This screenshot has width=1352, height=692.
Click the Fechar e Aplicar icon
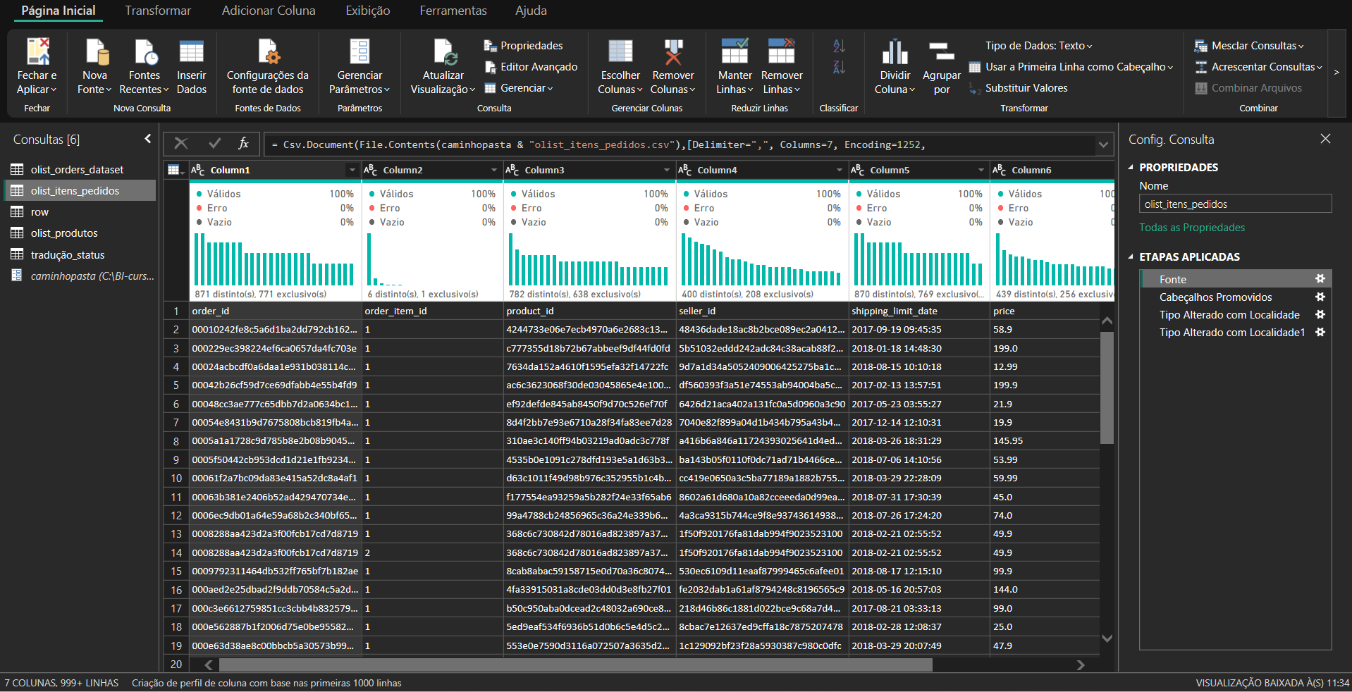[37, 51]
